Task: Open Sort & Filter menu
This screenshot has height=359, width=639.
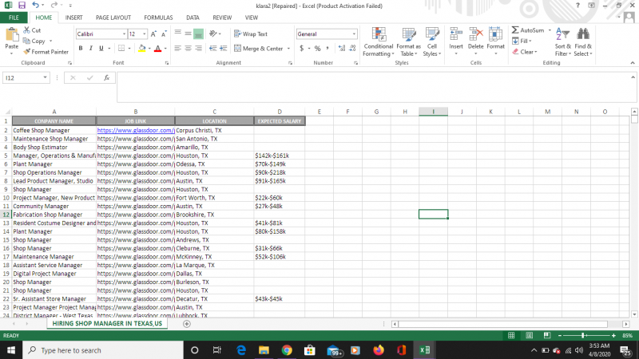Action: click(x=563, y=42)
